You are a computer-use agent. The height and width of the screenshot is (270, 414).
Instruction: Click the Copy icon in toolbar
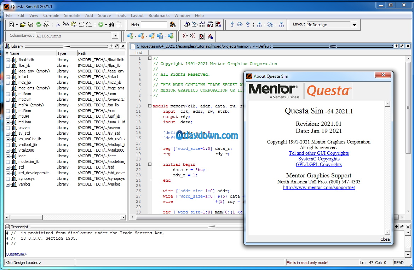pos(66,24)
